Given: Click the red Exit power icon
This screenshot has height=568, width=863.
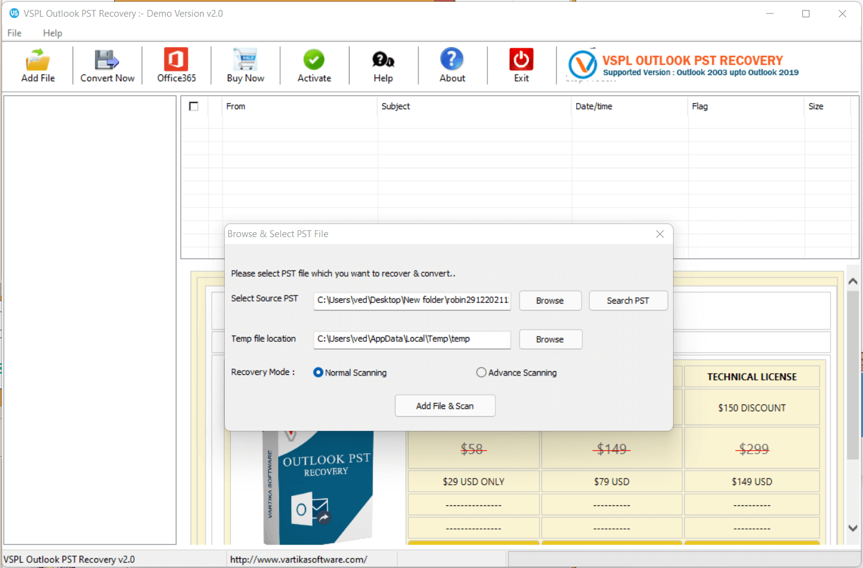Looking at the screenshot, I should click(522, 65).
